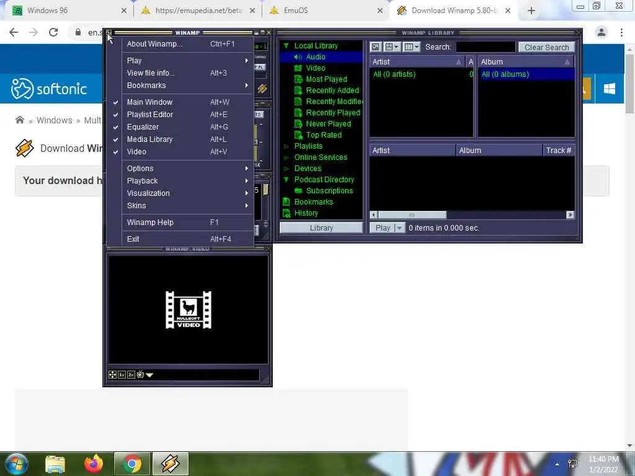Open Firefox from the taskbar
635x476 pixels.
click(94, 464)
